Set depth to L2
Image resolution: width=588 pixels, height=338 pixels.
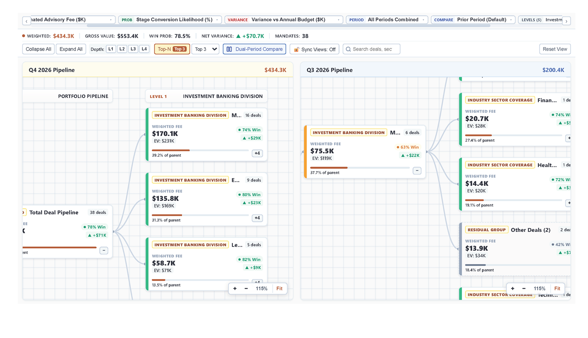point(122,49)
